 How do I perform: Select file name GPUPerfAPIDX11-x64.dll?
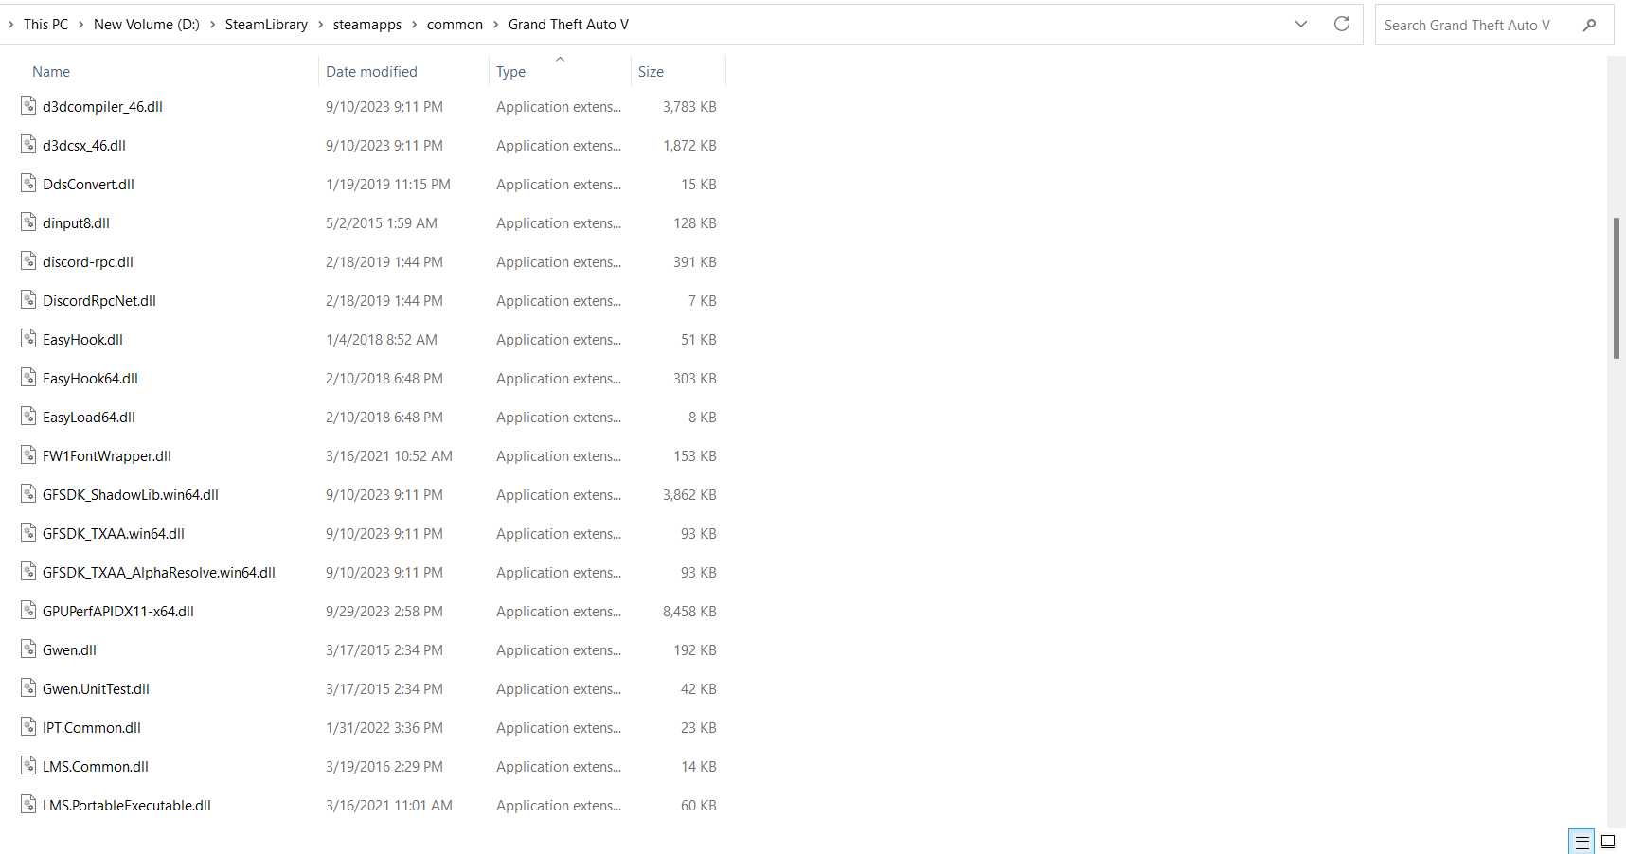pyautogui.click(x=118, y=612)
